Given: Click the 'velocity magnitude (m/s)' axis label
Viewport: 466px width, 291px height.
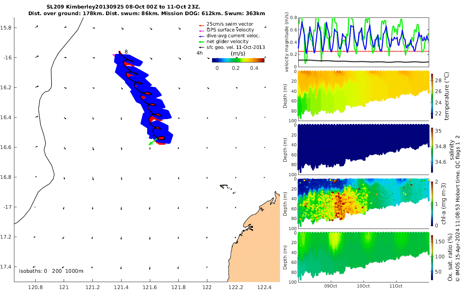Looking at the screenshot, I should click(287, 42).
